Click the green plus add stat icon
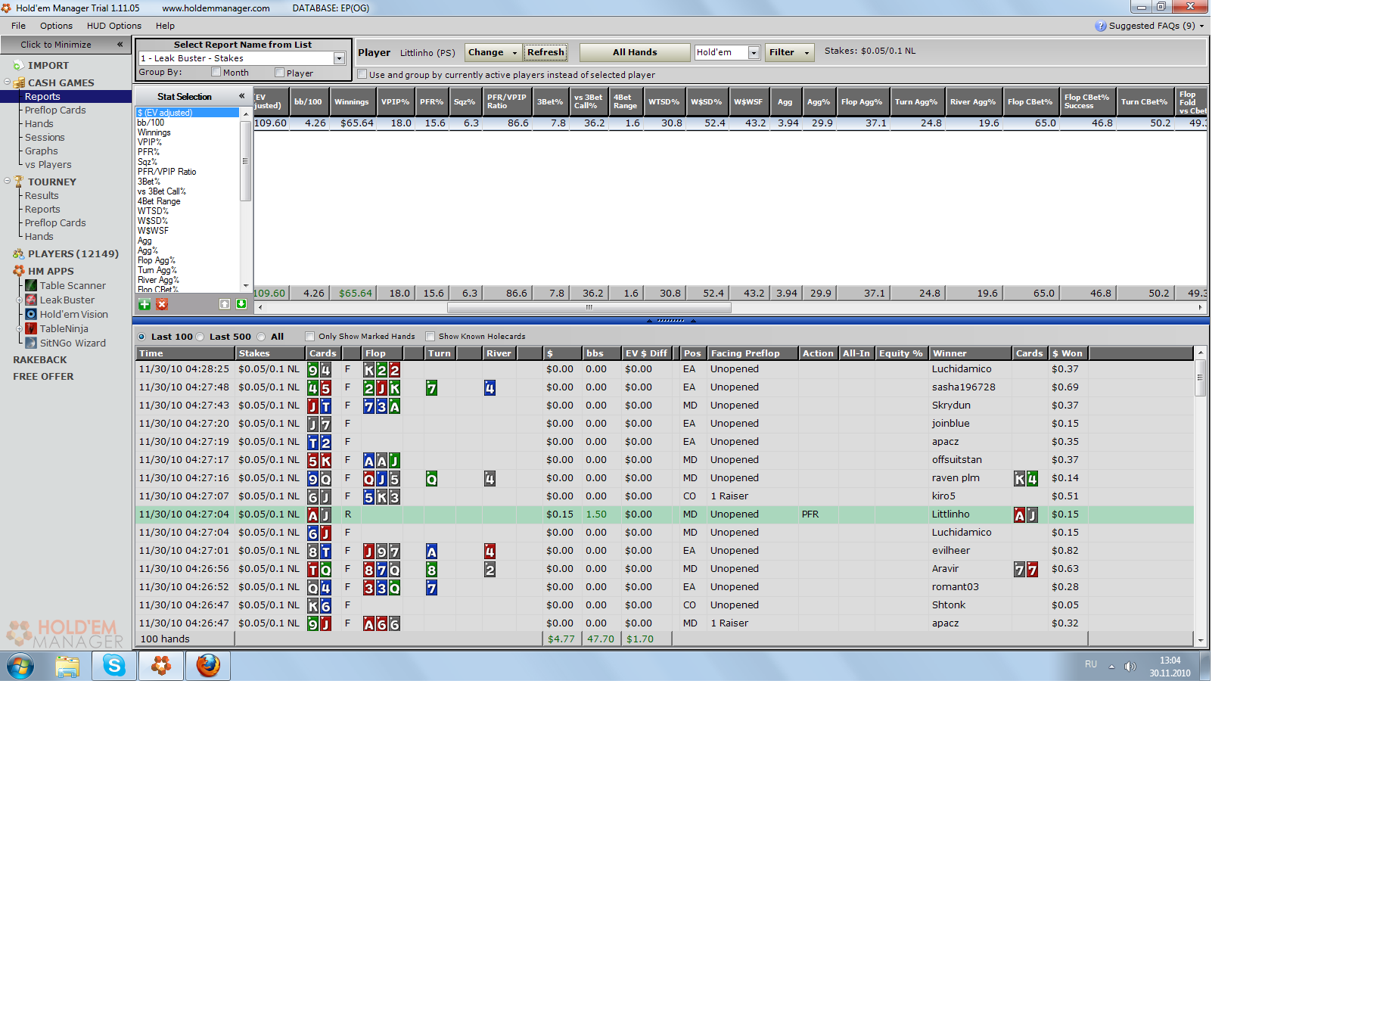 pos(145,304)
